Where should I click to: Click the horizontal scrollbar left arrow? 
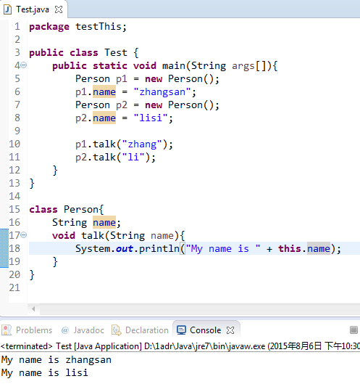tap(33, 309)
